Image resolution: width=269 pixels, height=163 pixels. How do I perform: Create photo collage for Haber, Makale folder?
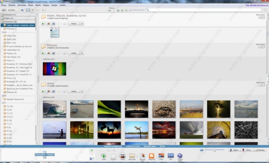49,24
